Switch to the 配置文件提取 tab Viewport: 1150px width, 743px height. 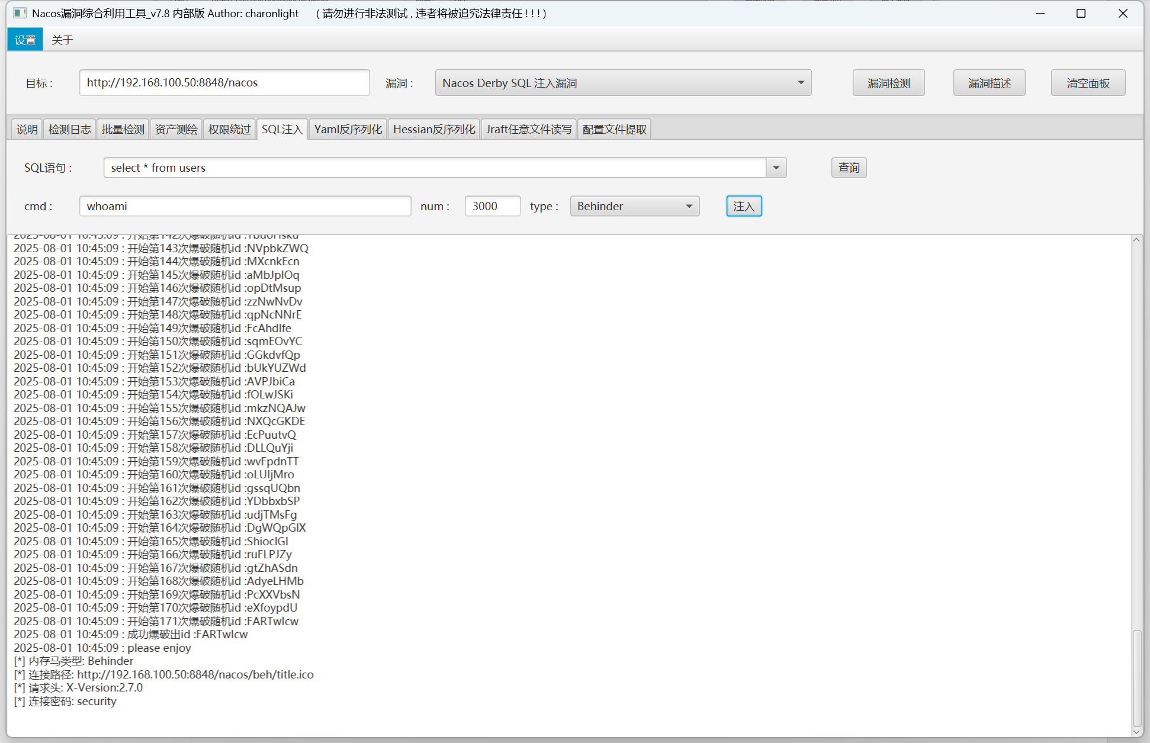click(614, 129)
